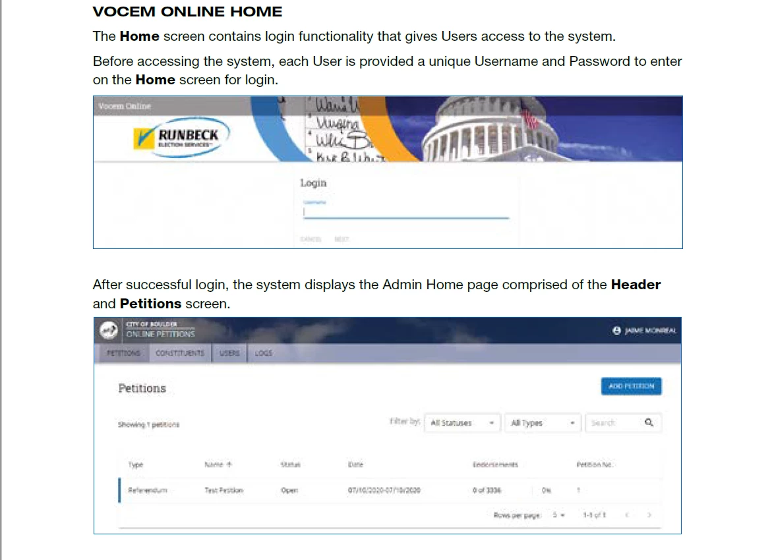The height and width of the screenshot is (560, 772).
Task: Switch to the Petitions tab
Action: (x=123, y=353)
